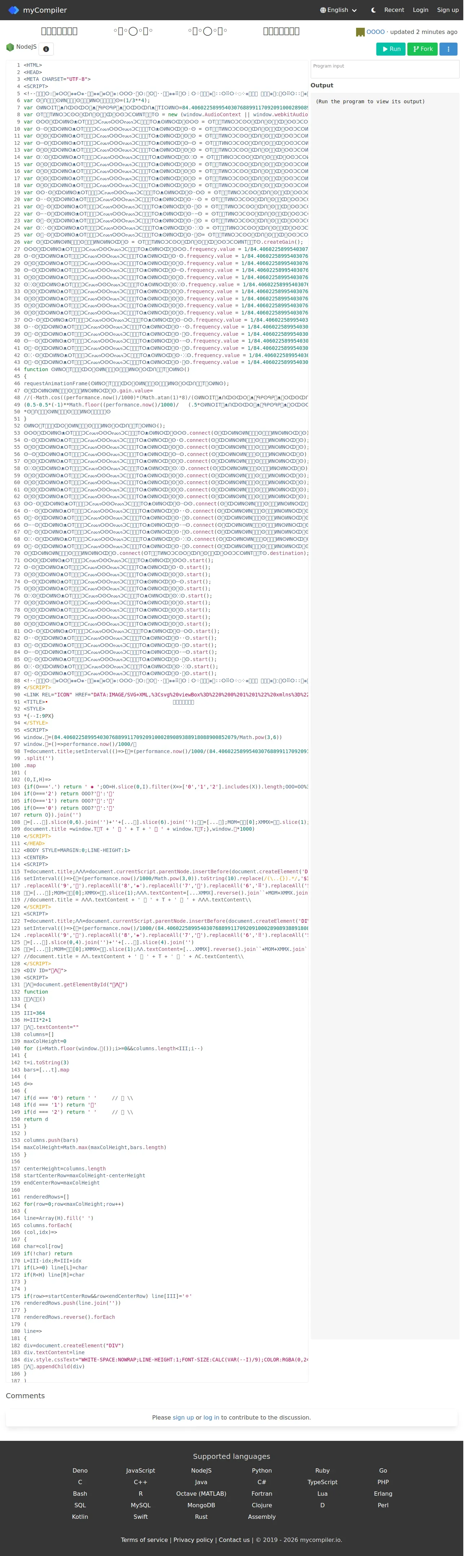464x1556 pixels.
Task: Open the Perl language link
Action: pyautogui.click(x=383, y=1505)
